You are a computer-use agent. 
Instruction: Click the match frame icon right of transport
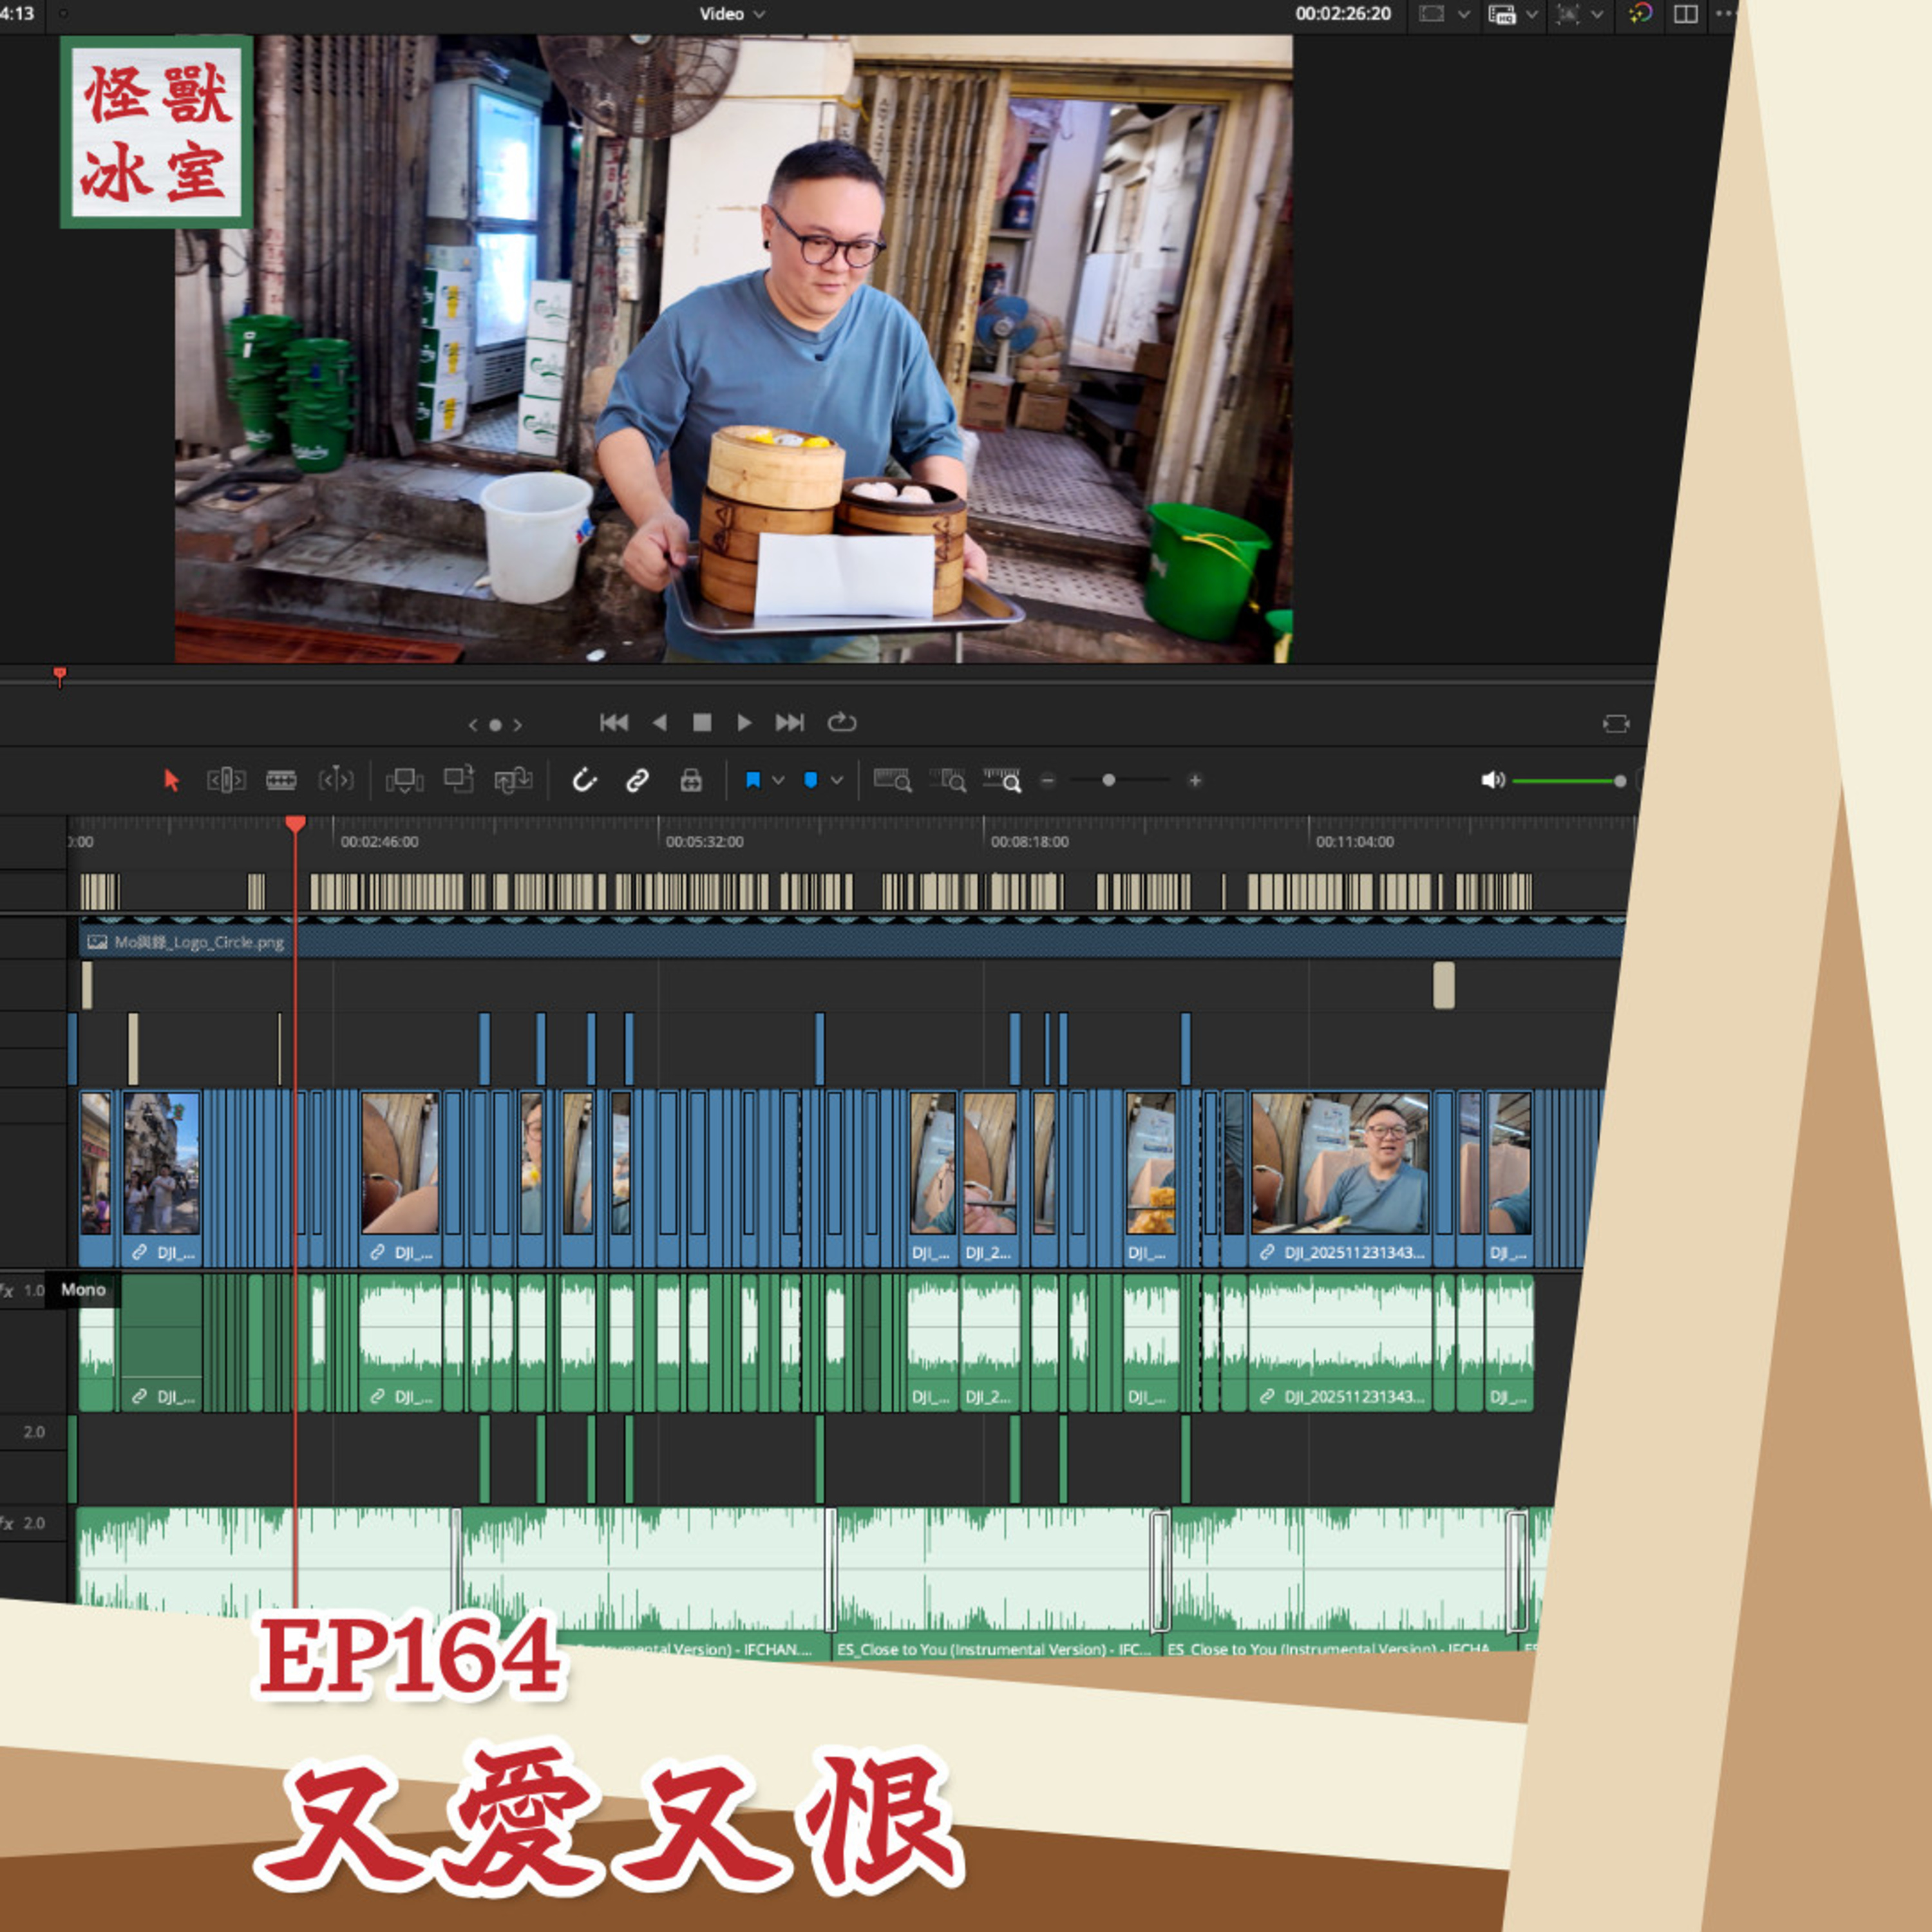(1616, 724)
